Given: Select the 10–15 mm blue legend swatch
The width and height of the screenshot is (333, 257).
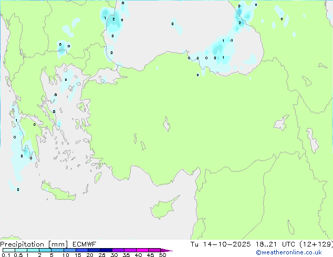Looking at the screenshot, I should [x=70, y=250].
